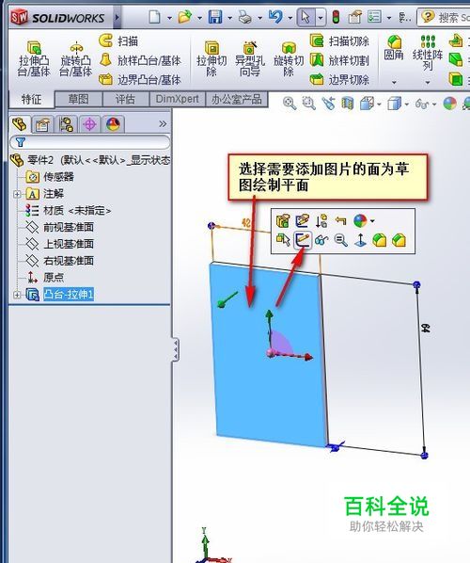Click Edit Feature in context toolbar
The width and height of the screenshot is (470, 563).
pos(283,221)
